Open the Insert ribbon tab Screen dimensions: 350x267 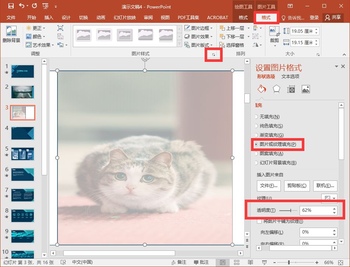pyautogui.click(x=49, y=17)
